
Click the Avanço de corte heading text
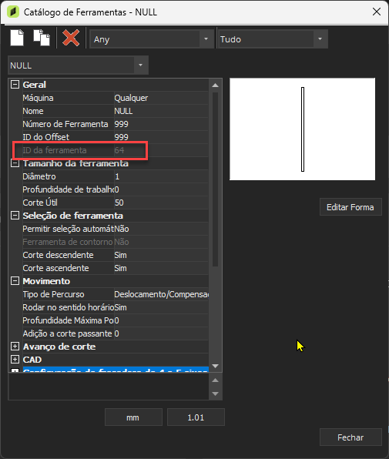59,347
